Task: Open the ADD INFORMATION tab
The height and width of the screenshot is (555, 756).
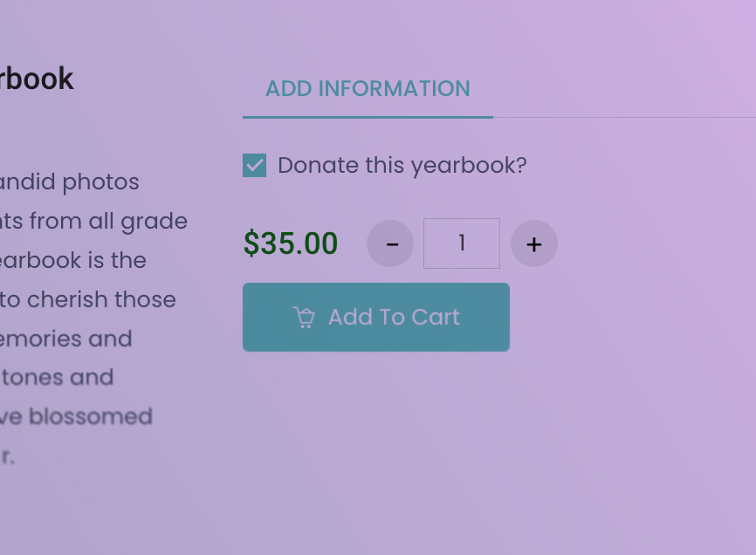Action: tap(368, 89)
